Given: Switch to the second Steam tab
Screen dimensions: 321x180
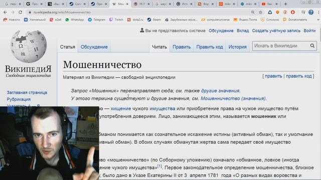Looking at the screenshot, I should 99,4.
